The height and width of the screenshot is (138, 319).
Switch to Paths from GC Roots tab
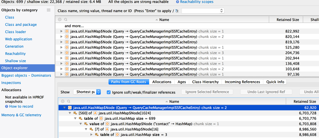129,82
